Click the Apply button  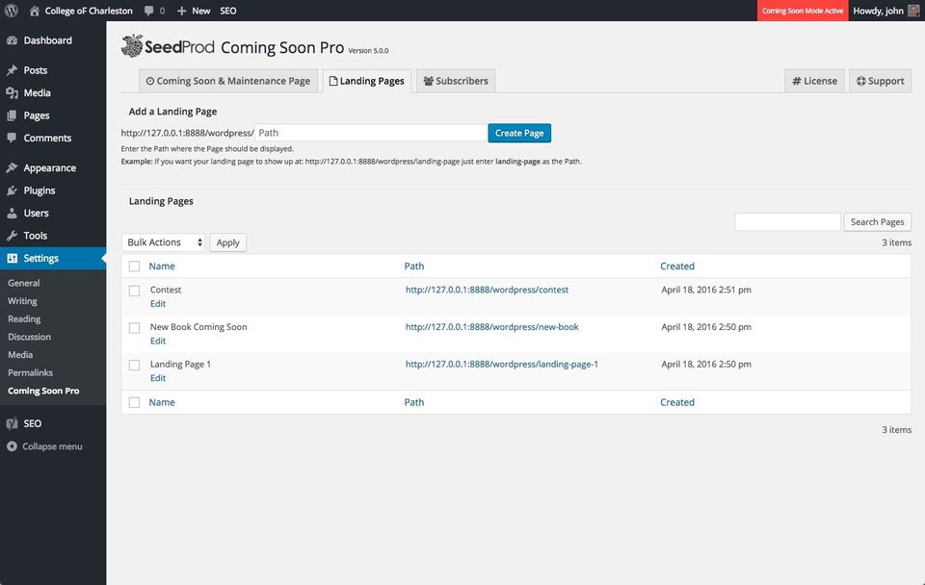[227, 242]
